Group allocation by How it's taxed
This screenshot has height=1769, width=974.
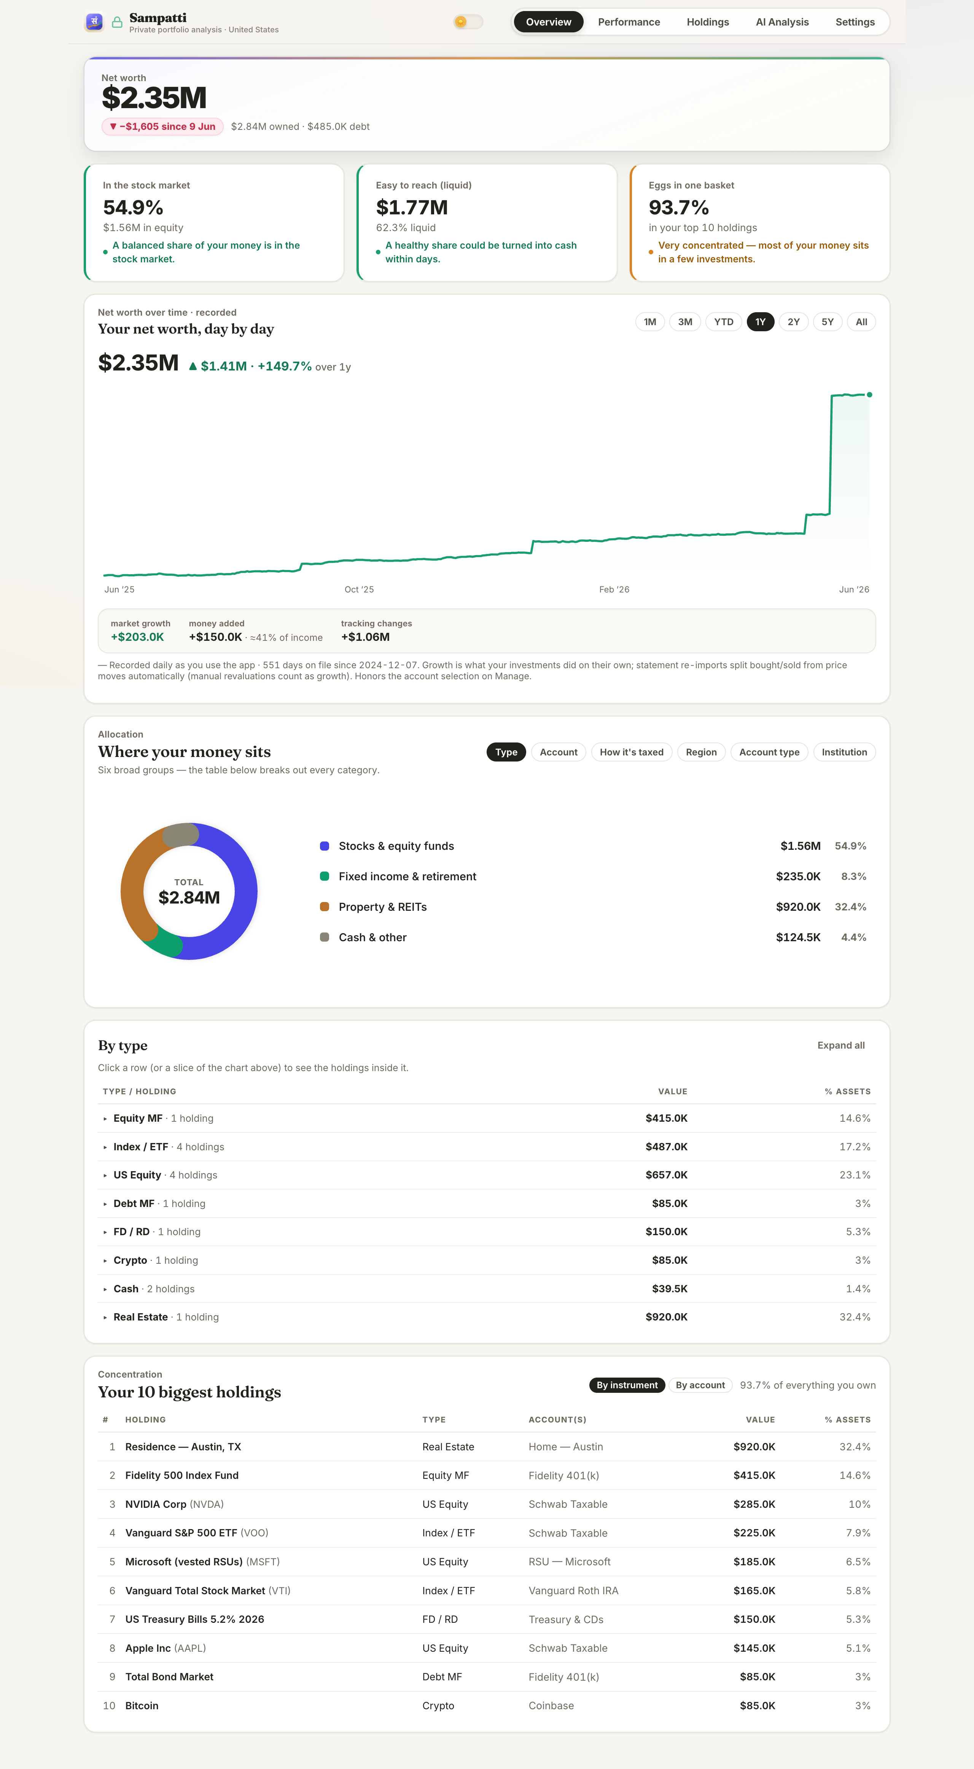[632, 752]
